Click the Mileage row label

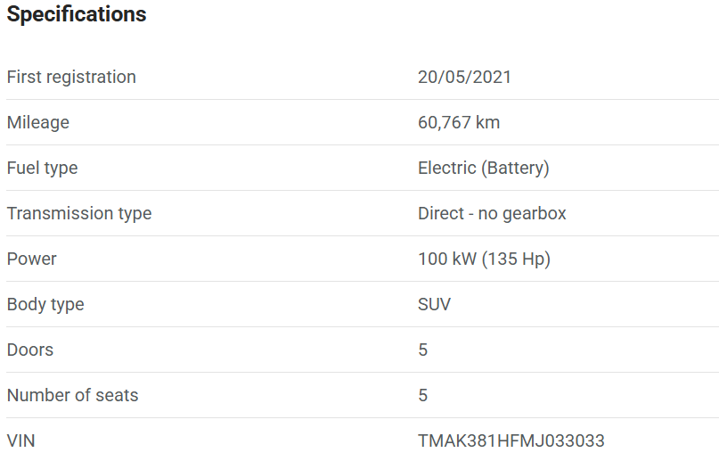coord(37,122)
